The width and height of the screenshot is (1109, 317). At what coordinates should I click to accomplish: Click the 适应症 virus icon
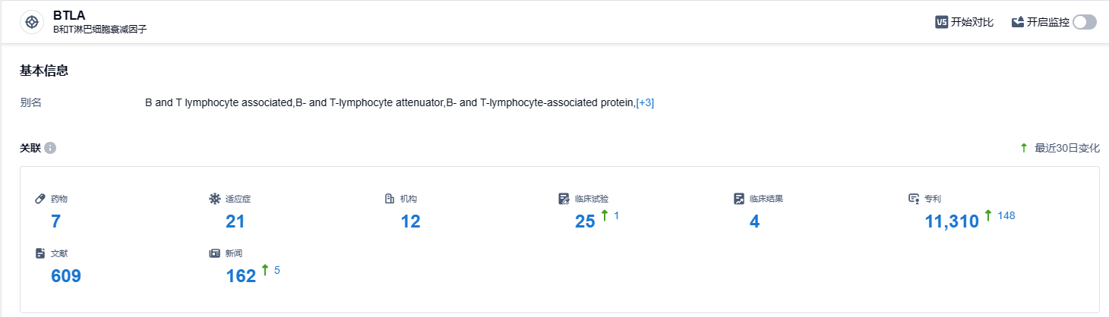coord(215,199)
